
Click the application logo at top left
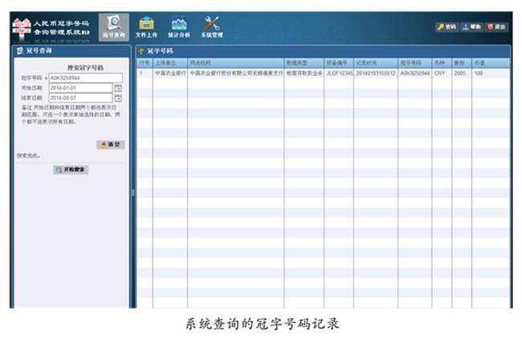pos(52,26)
